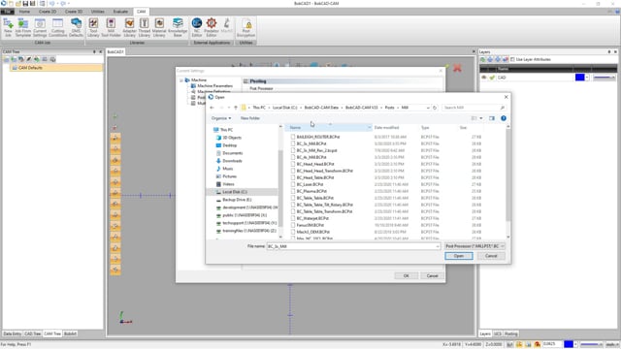Switch to the Create 3D ribbon tab

click(x=74, y=12)
